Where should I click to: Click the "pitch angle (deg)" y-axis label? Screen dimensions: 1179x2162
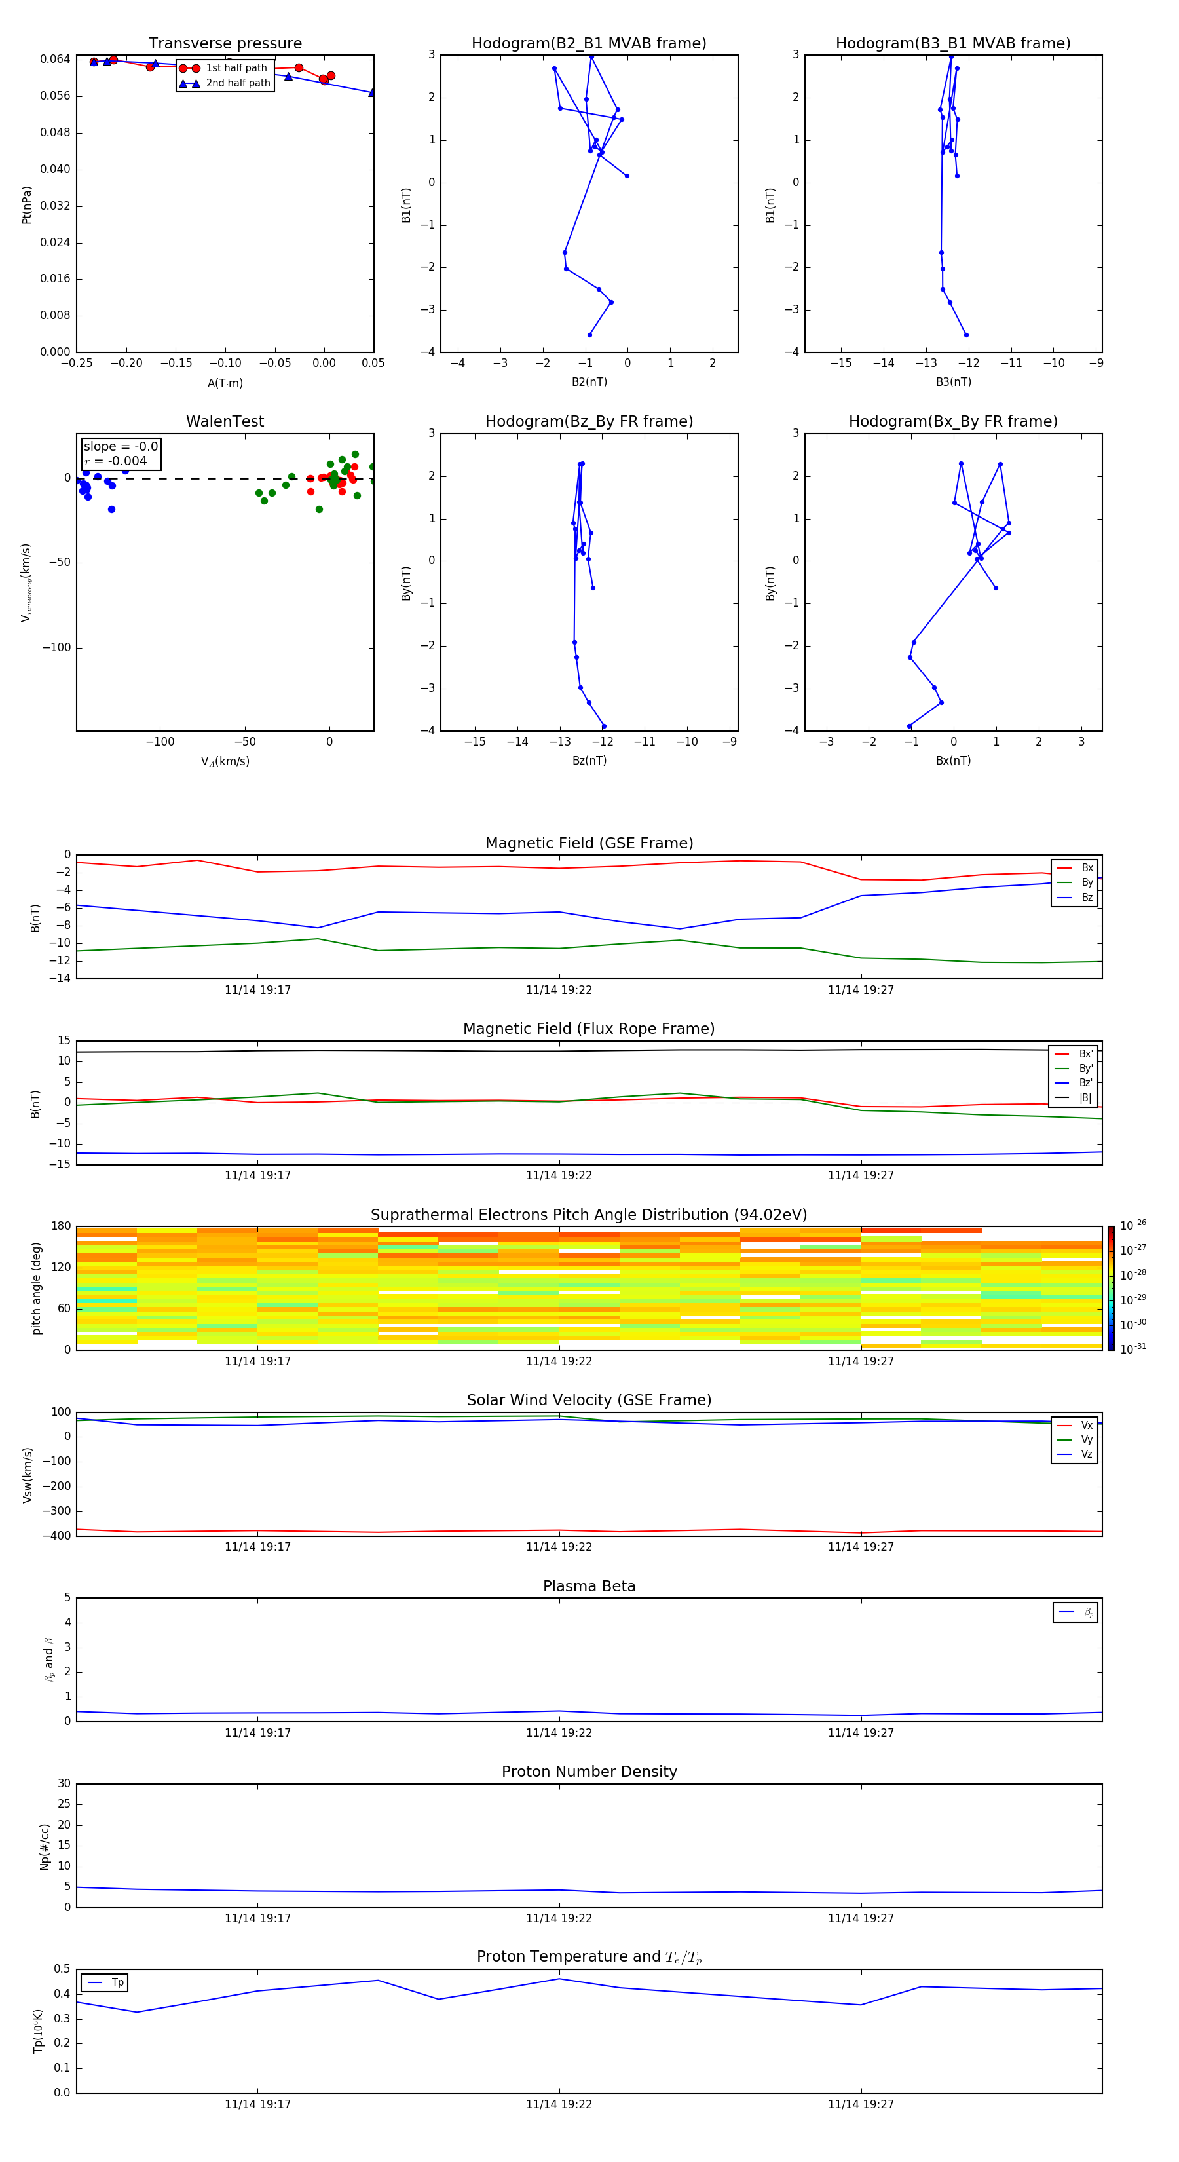tap(36, 1288)
